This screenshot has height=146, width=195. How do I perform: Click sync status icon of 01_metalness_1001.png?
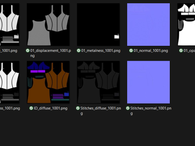[x=78, y=51]
